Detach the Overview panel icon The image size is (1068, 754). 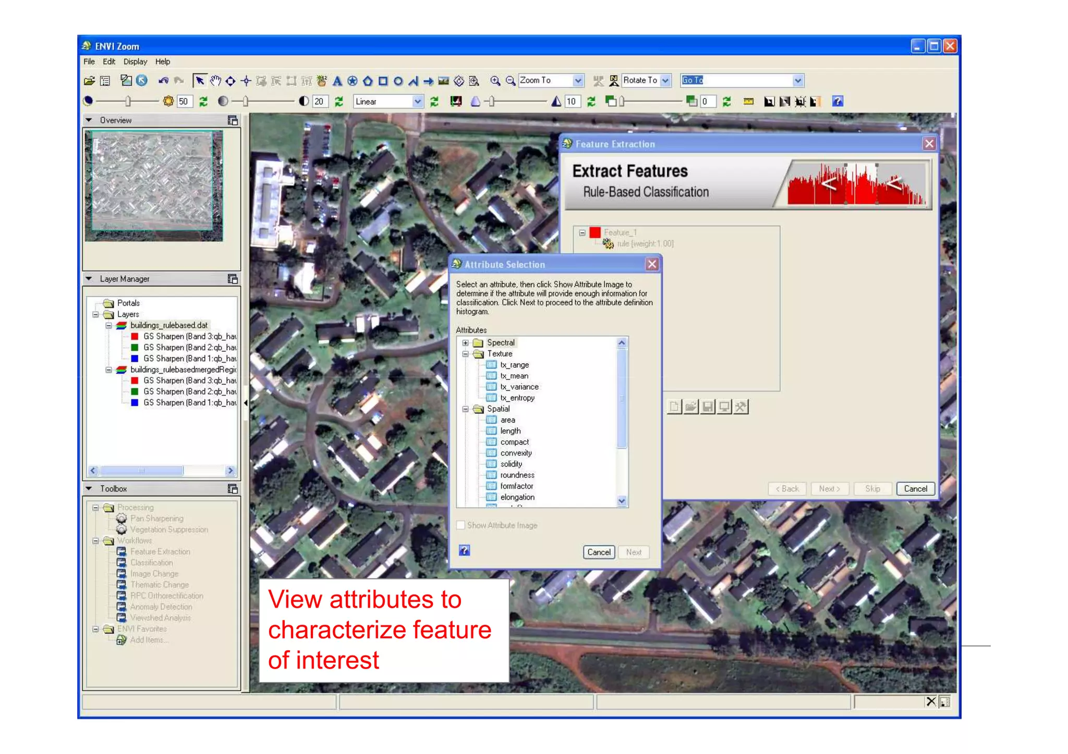233,120
